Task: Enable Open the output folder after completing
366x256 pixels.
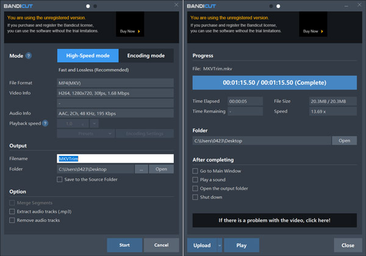Action: pos(195,188)
